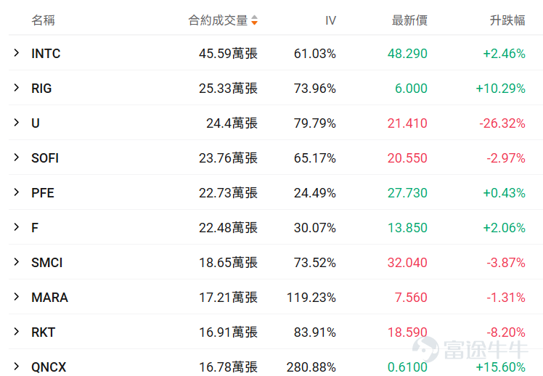Open the QNCX ticker

click(x=49, y=367)
